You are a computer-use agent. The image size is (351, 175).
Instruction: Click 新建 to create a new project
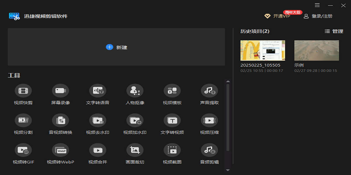coord(116,47)
